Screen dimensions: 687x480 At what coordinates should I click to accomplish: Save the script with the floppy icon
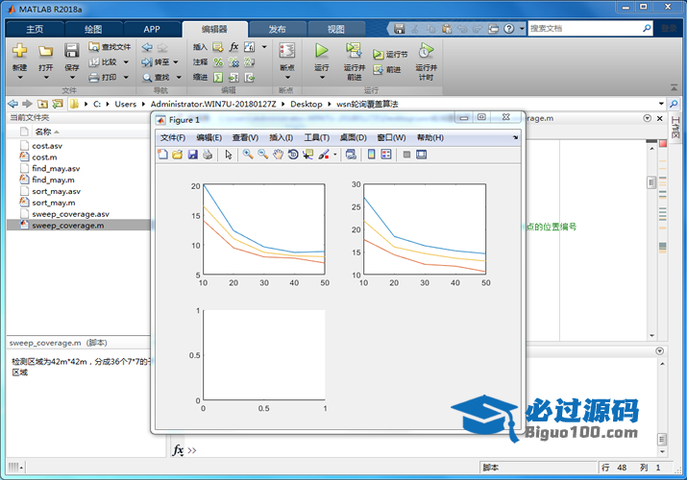(71, 51)
